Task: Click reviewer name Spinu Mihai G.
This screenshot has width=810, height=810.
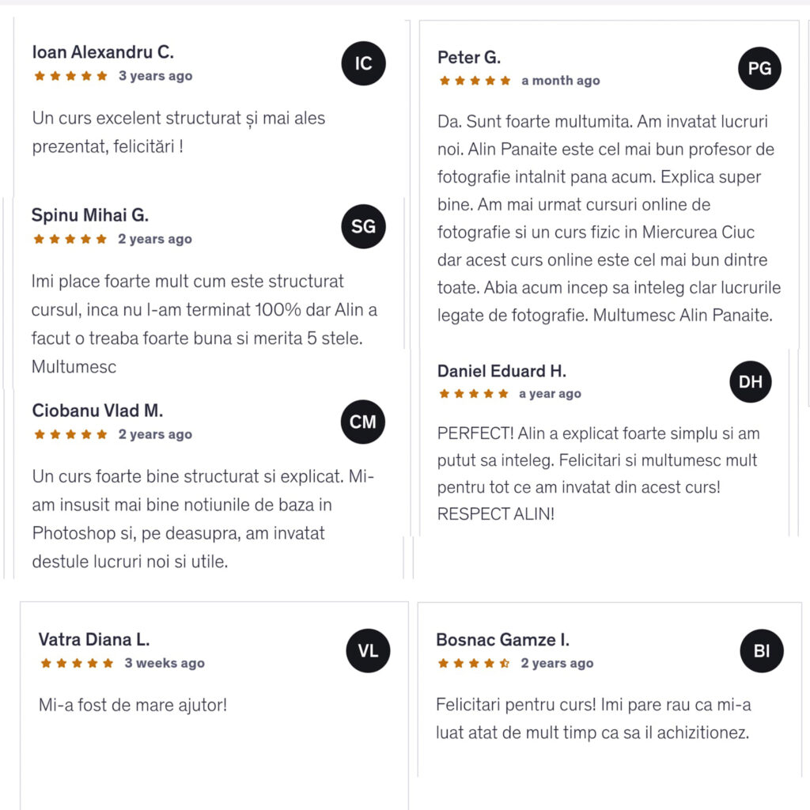Action: [x=90, y=215]
